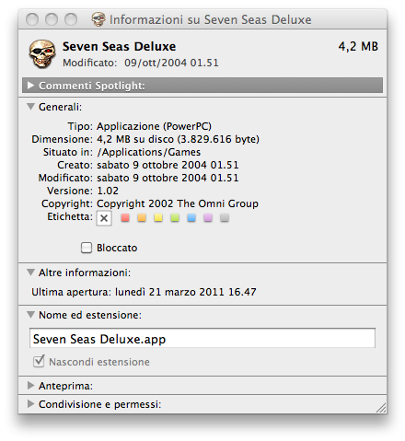Expand the Commenti Spotlight section
The image size is (405, 441).
[30, 86]
